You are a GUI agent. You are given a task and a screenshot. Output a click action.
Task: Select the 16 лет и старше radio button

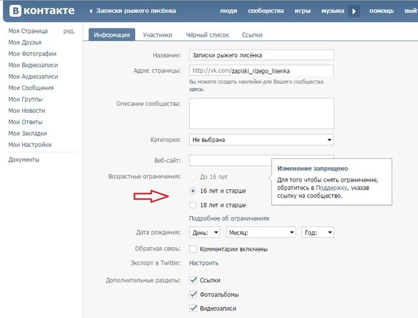193,191
